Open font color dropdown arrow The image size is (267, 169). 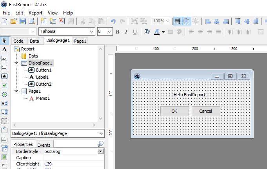tap(163, 32)
